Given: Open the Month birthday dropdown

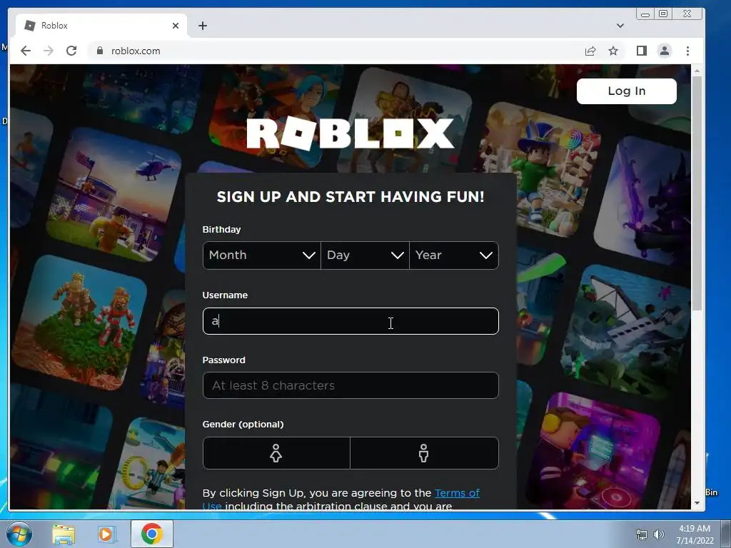Looking at the screenshot, I should click(x=261, y=255).
